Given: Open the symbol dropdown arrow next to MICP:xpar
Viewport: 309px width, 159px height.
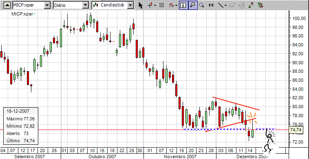Looking at the screenshot, I should [x=47, y=5].
